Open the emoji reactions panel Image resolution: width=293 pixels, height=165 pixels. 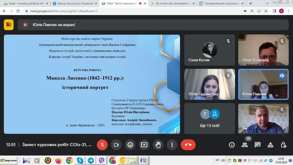[130, 145]
